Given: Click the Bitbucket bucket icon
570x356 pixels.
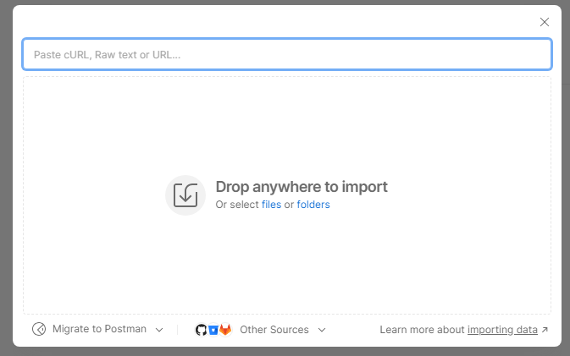Looking at the screenshot, I should (213, 330).
